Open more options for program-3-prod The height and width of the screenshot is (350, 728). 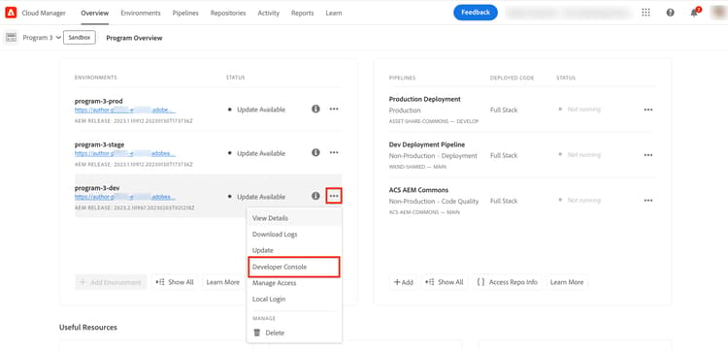click(x=334, y=109)
